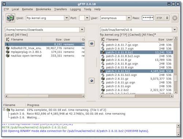The height and width of the screenshot is (139, 183).
Task: Click the icon of patch-2.6.11.gz.sign
Action: point(103,82)
